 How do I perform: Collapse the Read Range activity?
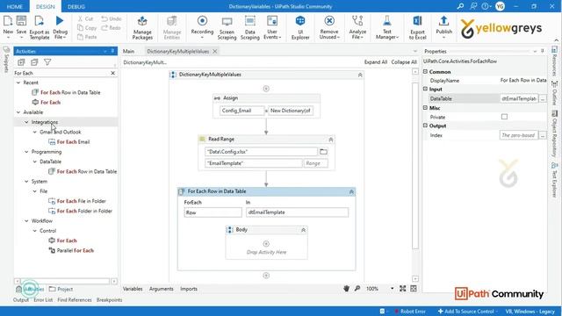tap(331, 140)
